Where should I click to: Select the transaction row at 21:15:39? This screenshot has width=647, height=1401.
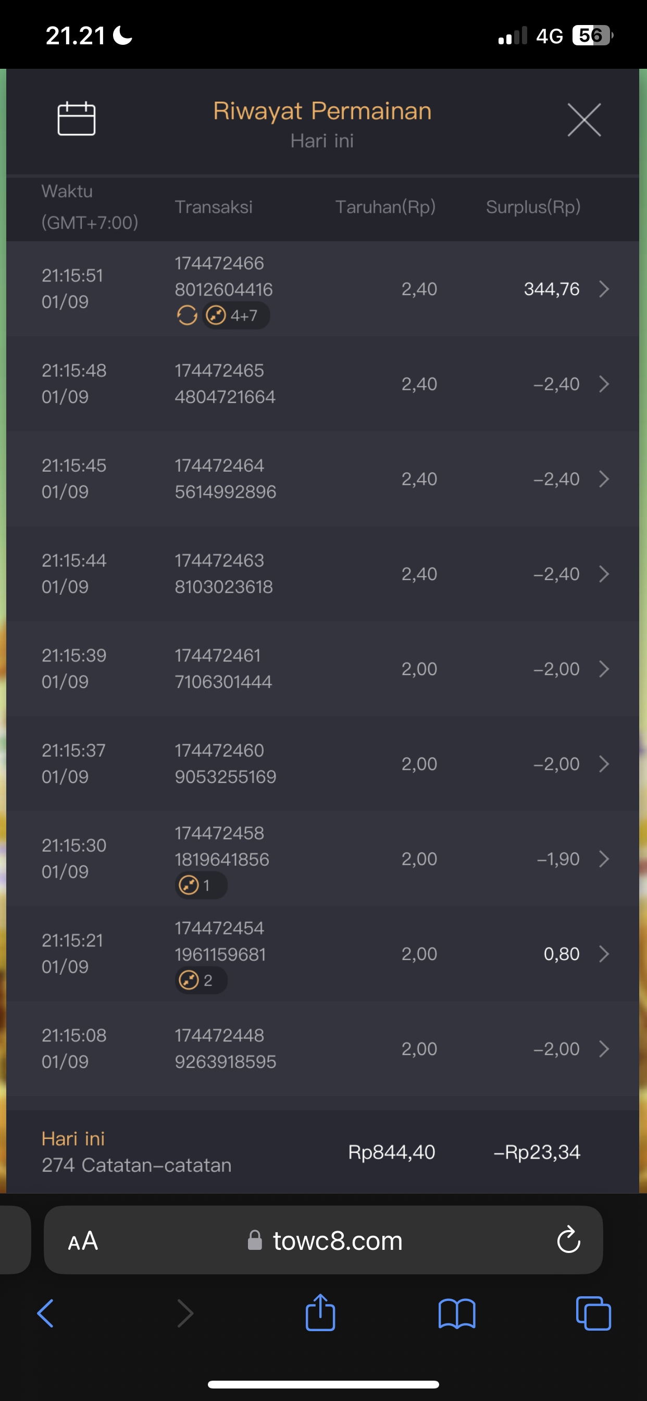pyautogui.click(x=323, y=668)
